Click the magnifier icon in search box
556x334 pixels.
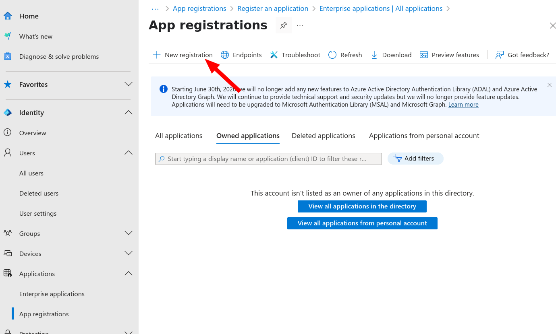[x=162, y=159]
